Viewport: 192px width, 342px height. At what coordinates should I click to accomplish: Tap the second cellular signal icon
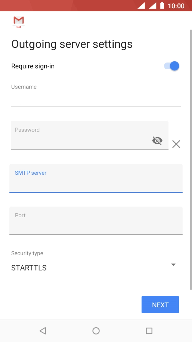tap(152, 6)
